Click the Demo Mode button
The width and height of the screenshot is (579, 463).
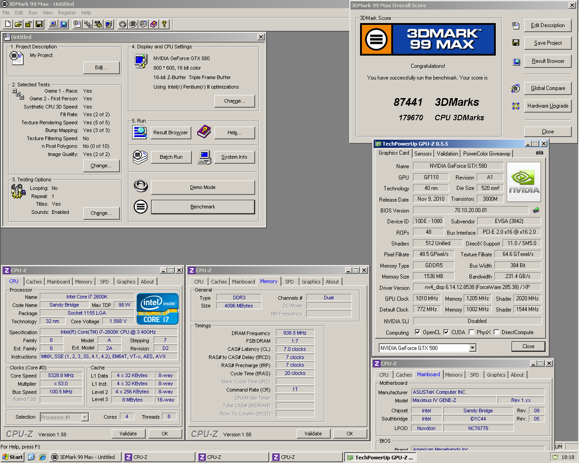203,188
